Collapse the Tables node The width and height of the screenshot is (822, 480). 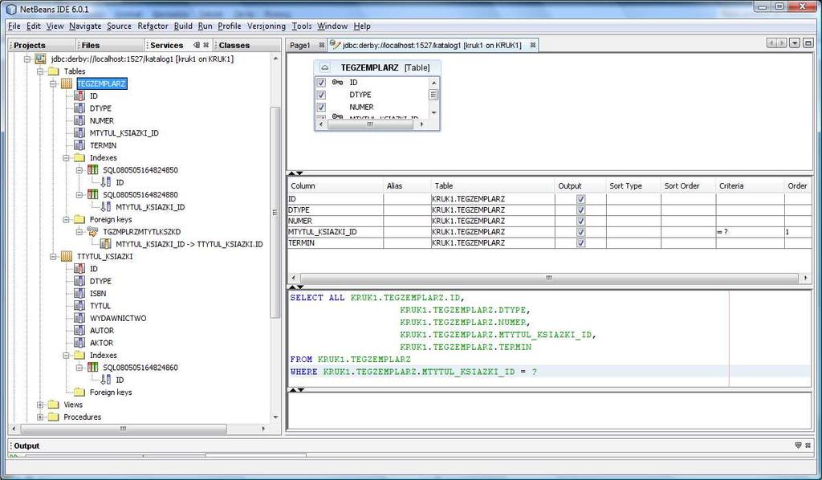[40, 71]
